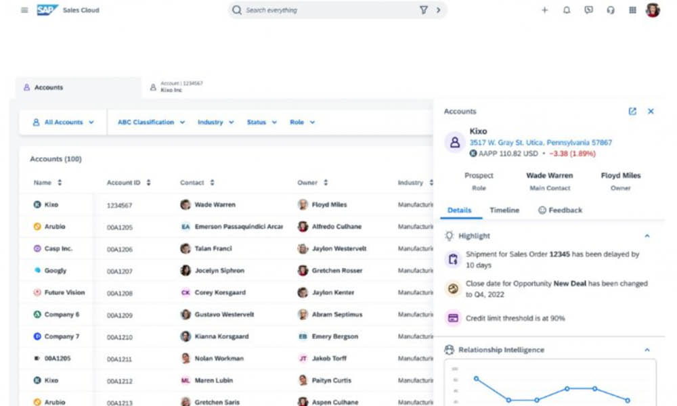Open the All Accounts dropdown
The image size is (677, 406).
coord(63,122)
